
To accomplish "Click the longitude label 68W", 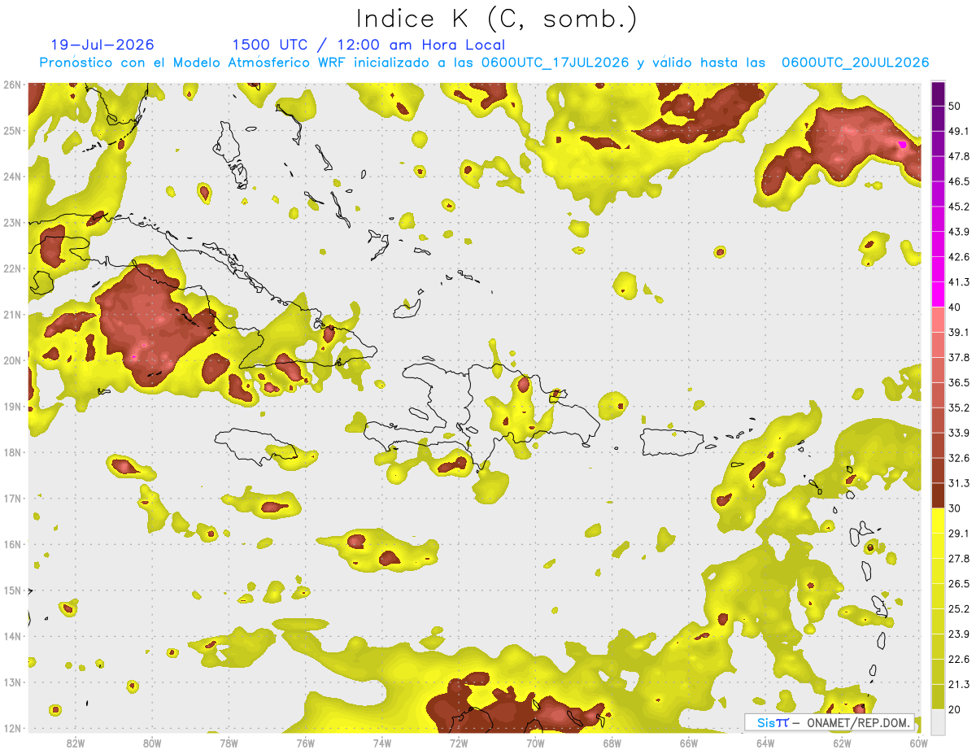I will point(612,743).
